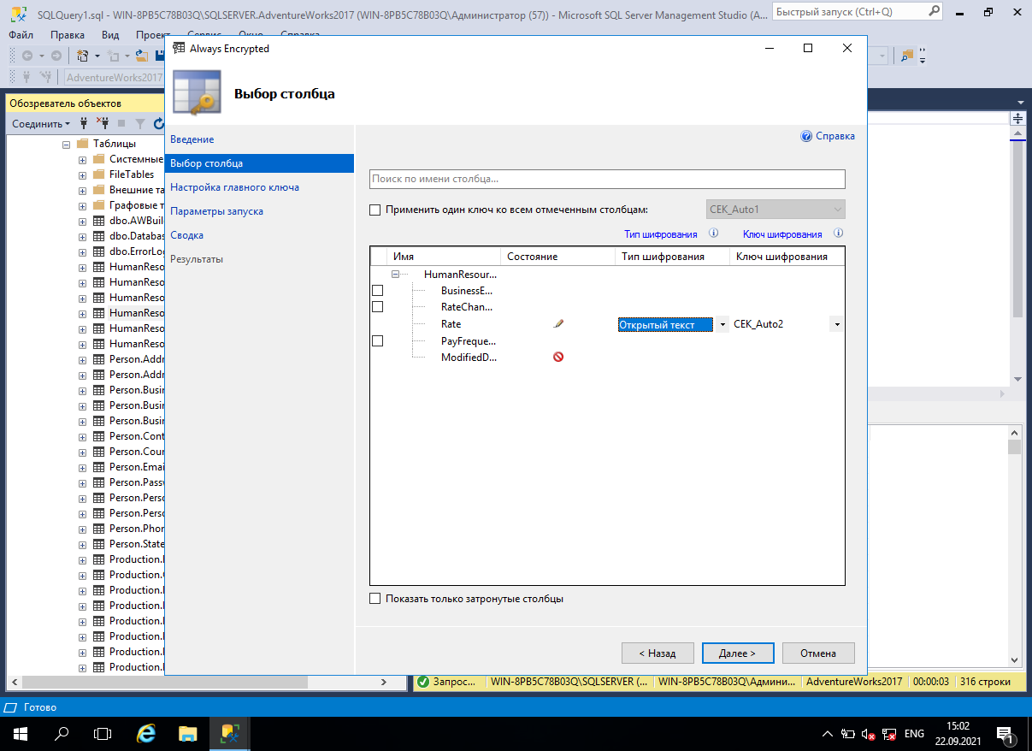Viewport: 1032px width, 751px height.
Task: Check the BusinessE... column checkbox
Action: pos(378,291)
